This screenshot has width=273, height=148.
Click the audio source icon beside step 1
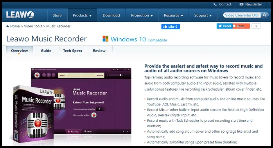[100, 109]
